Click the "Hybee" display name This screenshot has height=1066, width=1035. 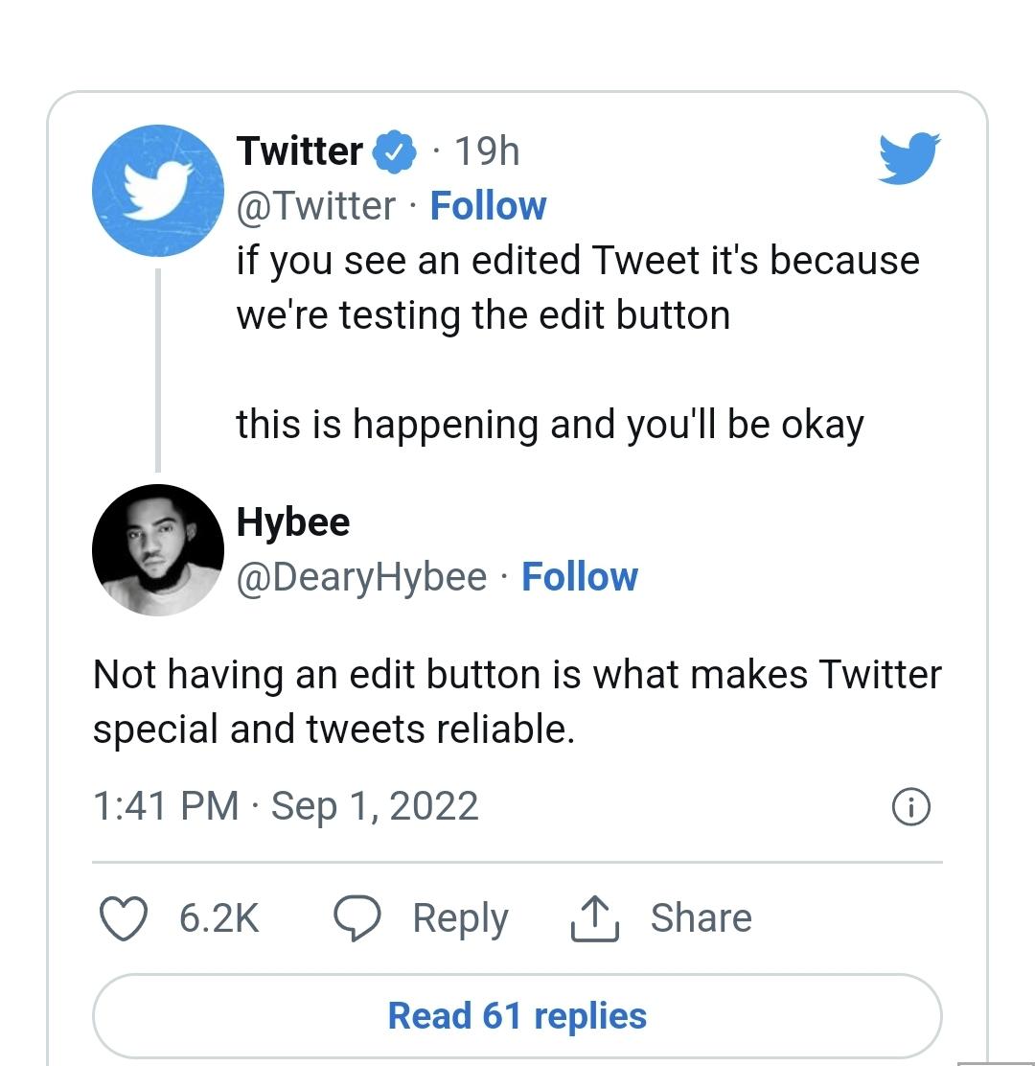tap(293, 521)
